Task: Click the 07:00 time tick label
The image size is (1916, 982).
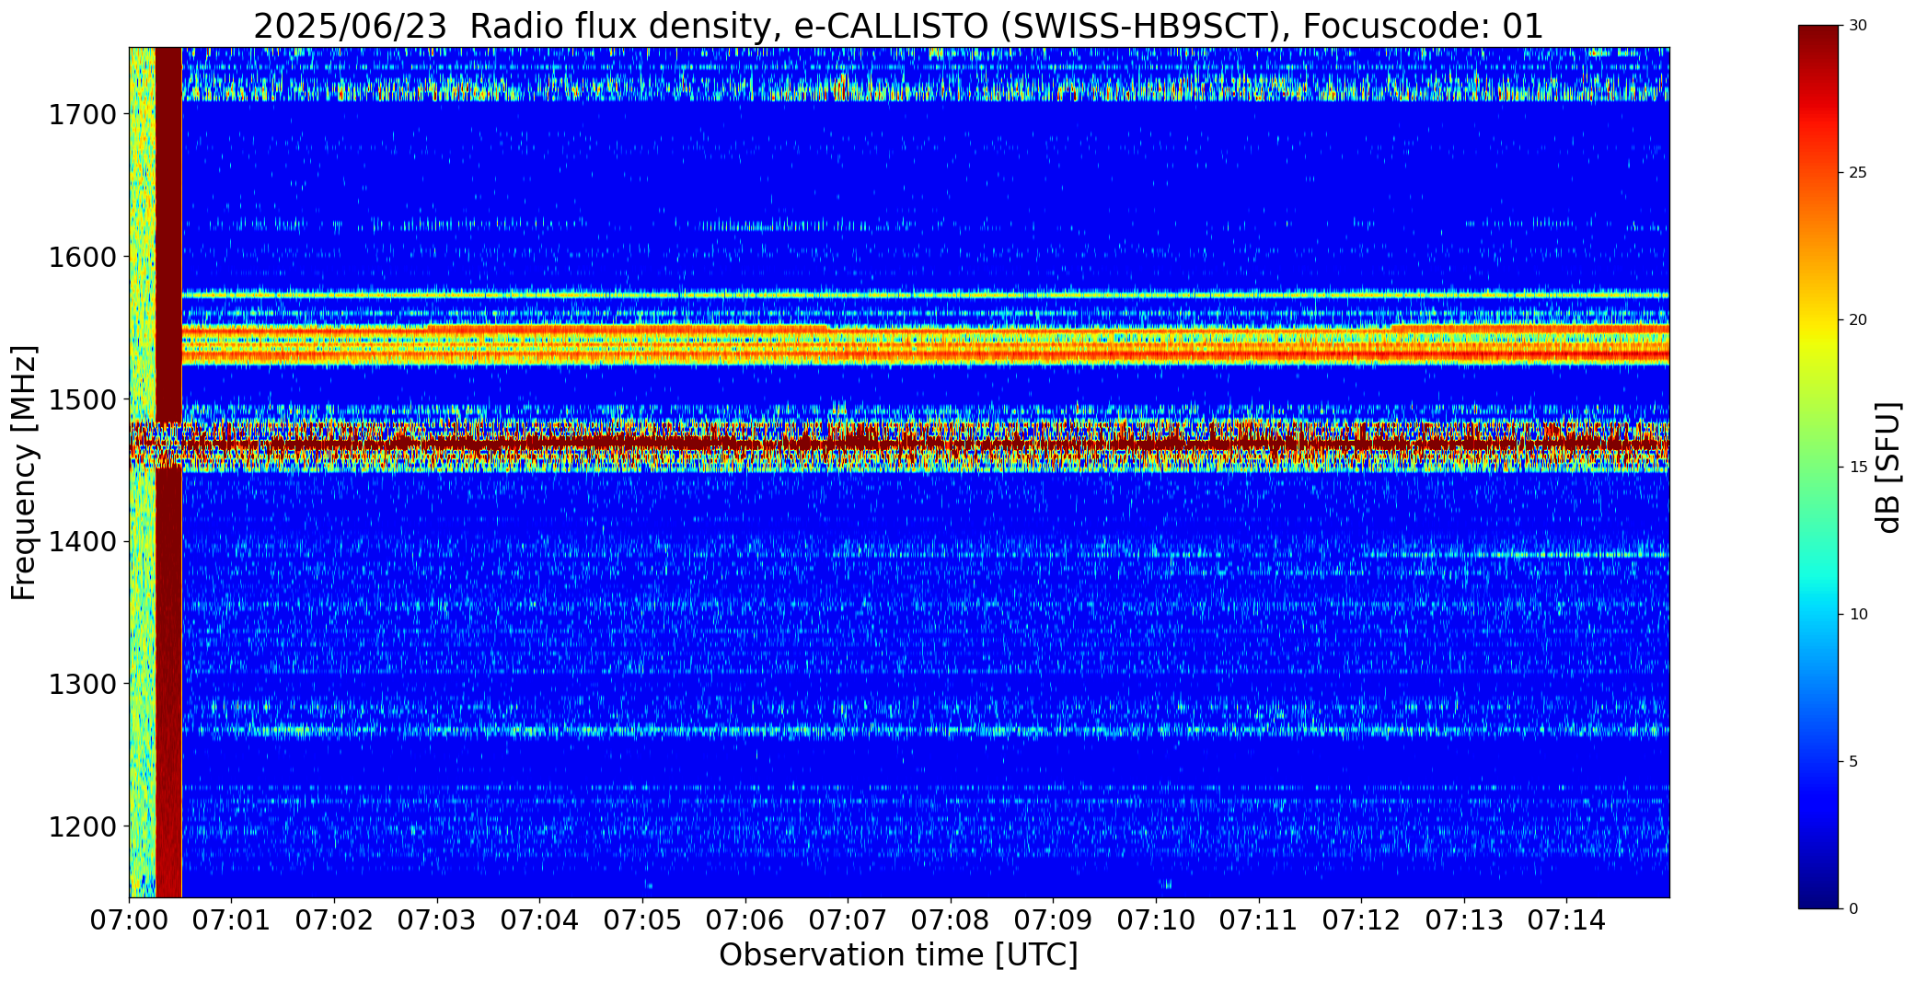Action: 130,920
